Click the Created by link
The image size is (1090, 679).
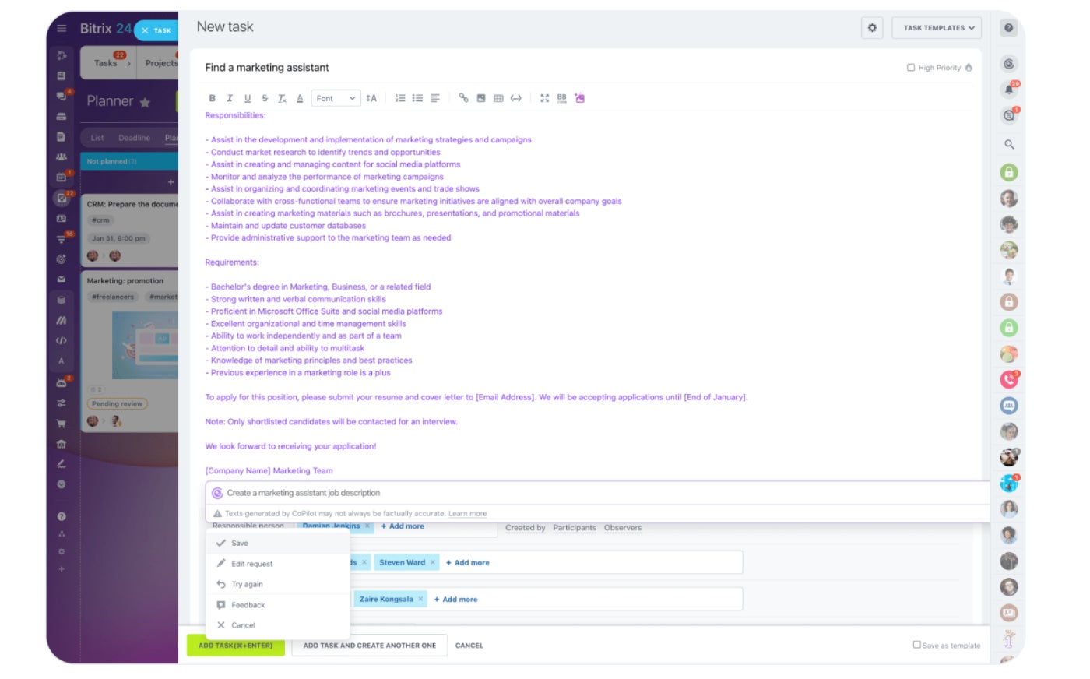[x=526, y=528]
